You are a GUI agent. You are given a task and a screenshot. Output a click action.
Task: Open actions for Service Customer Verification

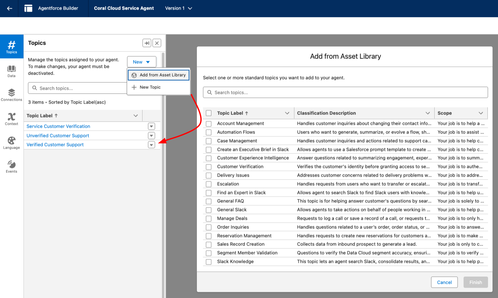click(152, 126)
